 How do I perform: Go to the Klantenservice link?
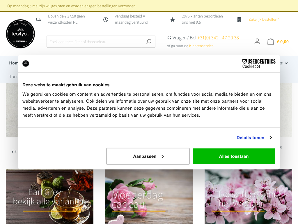point(201,46)
